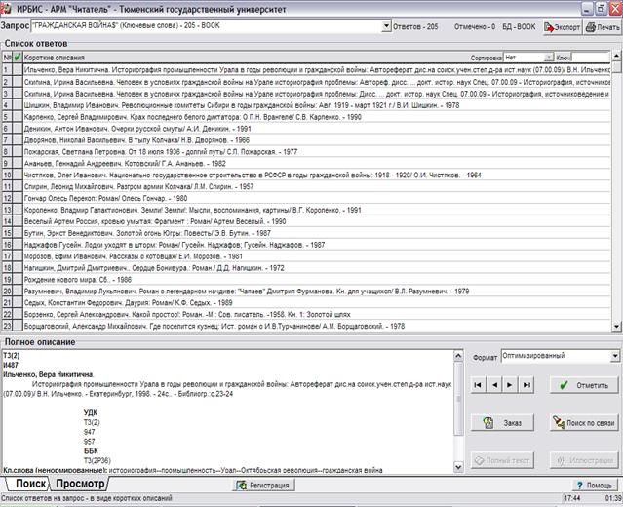Jump to the last record
The height and width of the screenshot is (507, 623).
pos(526,385)
